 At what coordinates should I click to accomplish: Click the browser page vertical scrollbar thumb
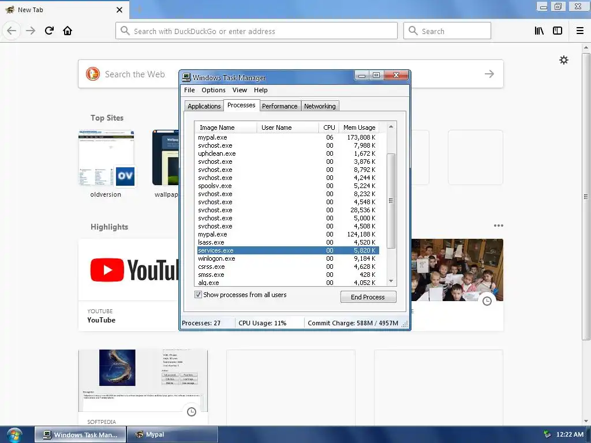click(586, 196)
